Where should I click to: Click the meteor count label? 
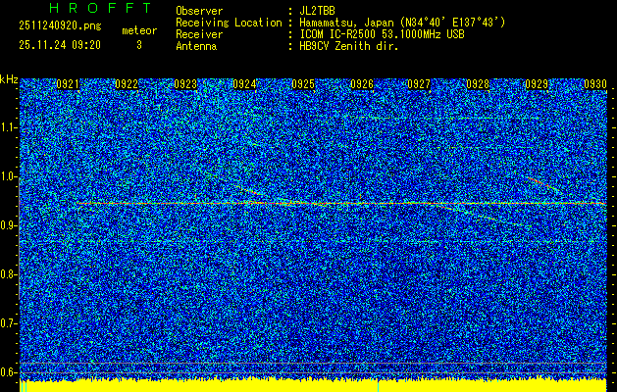[x=138, y=30]
